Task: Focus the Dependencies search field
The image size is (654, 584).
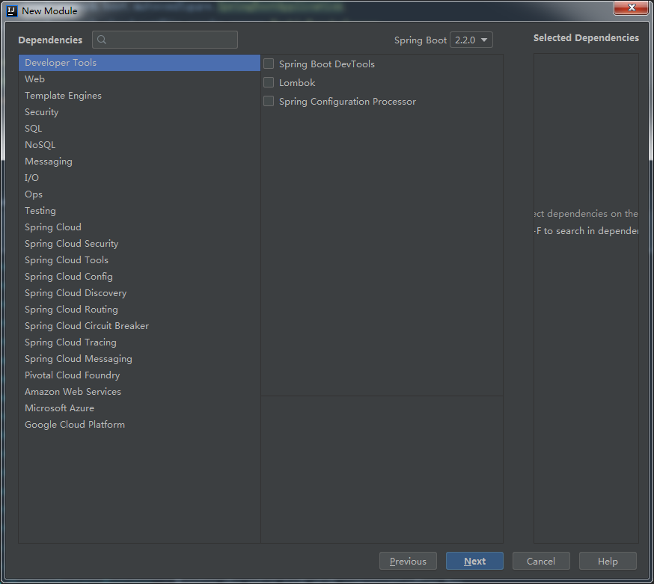Action: [x=165, y=40]
